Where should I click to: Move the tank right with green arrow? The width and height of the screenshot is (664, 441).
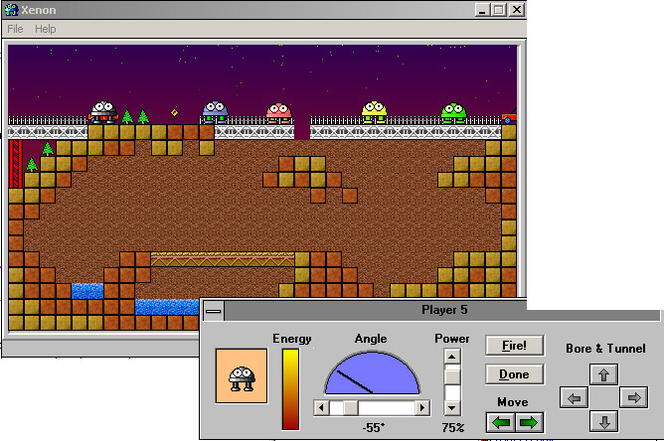click(x=529, y=422)
